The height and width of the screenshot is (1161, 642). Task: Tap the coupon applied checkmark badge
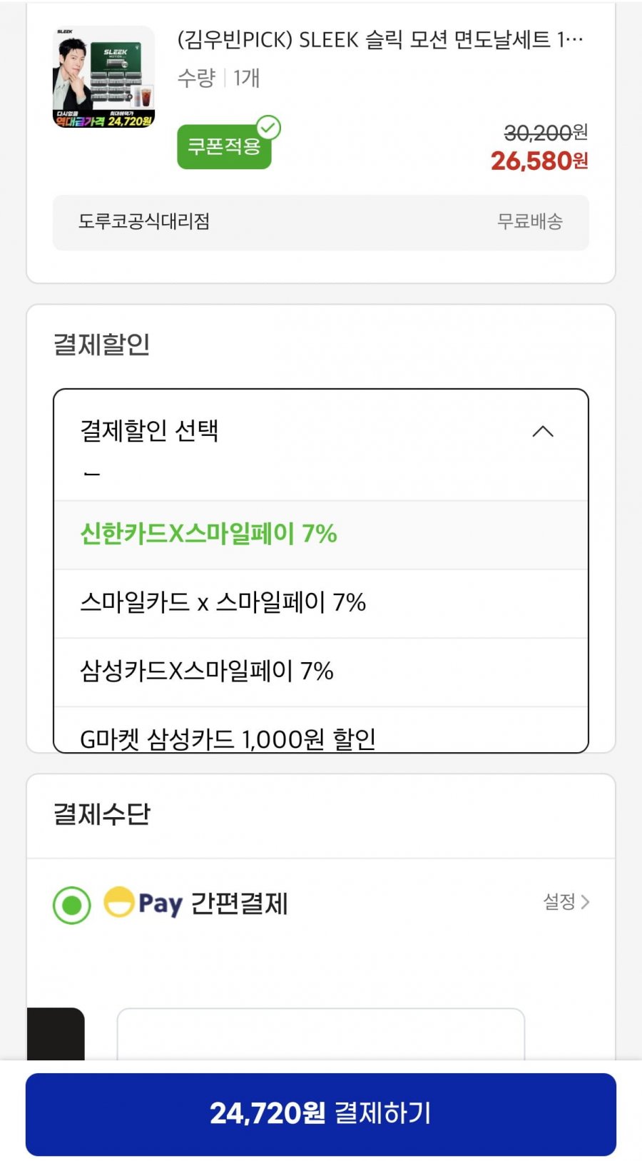[268, 128]
